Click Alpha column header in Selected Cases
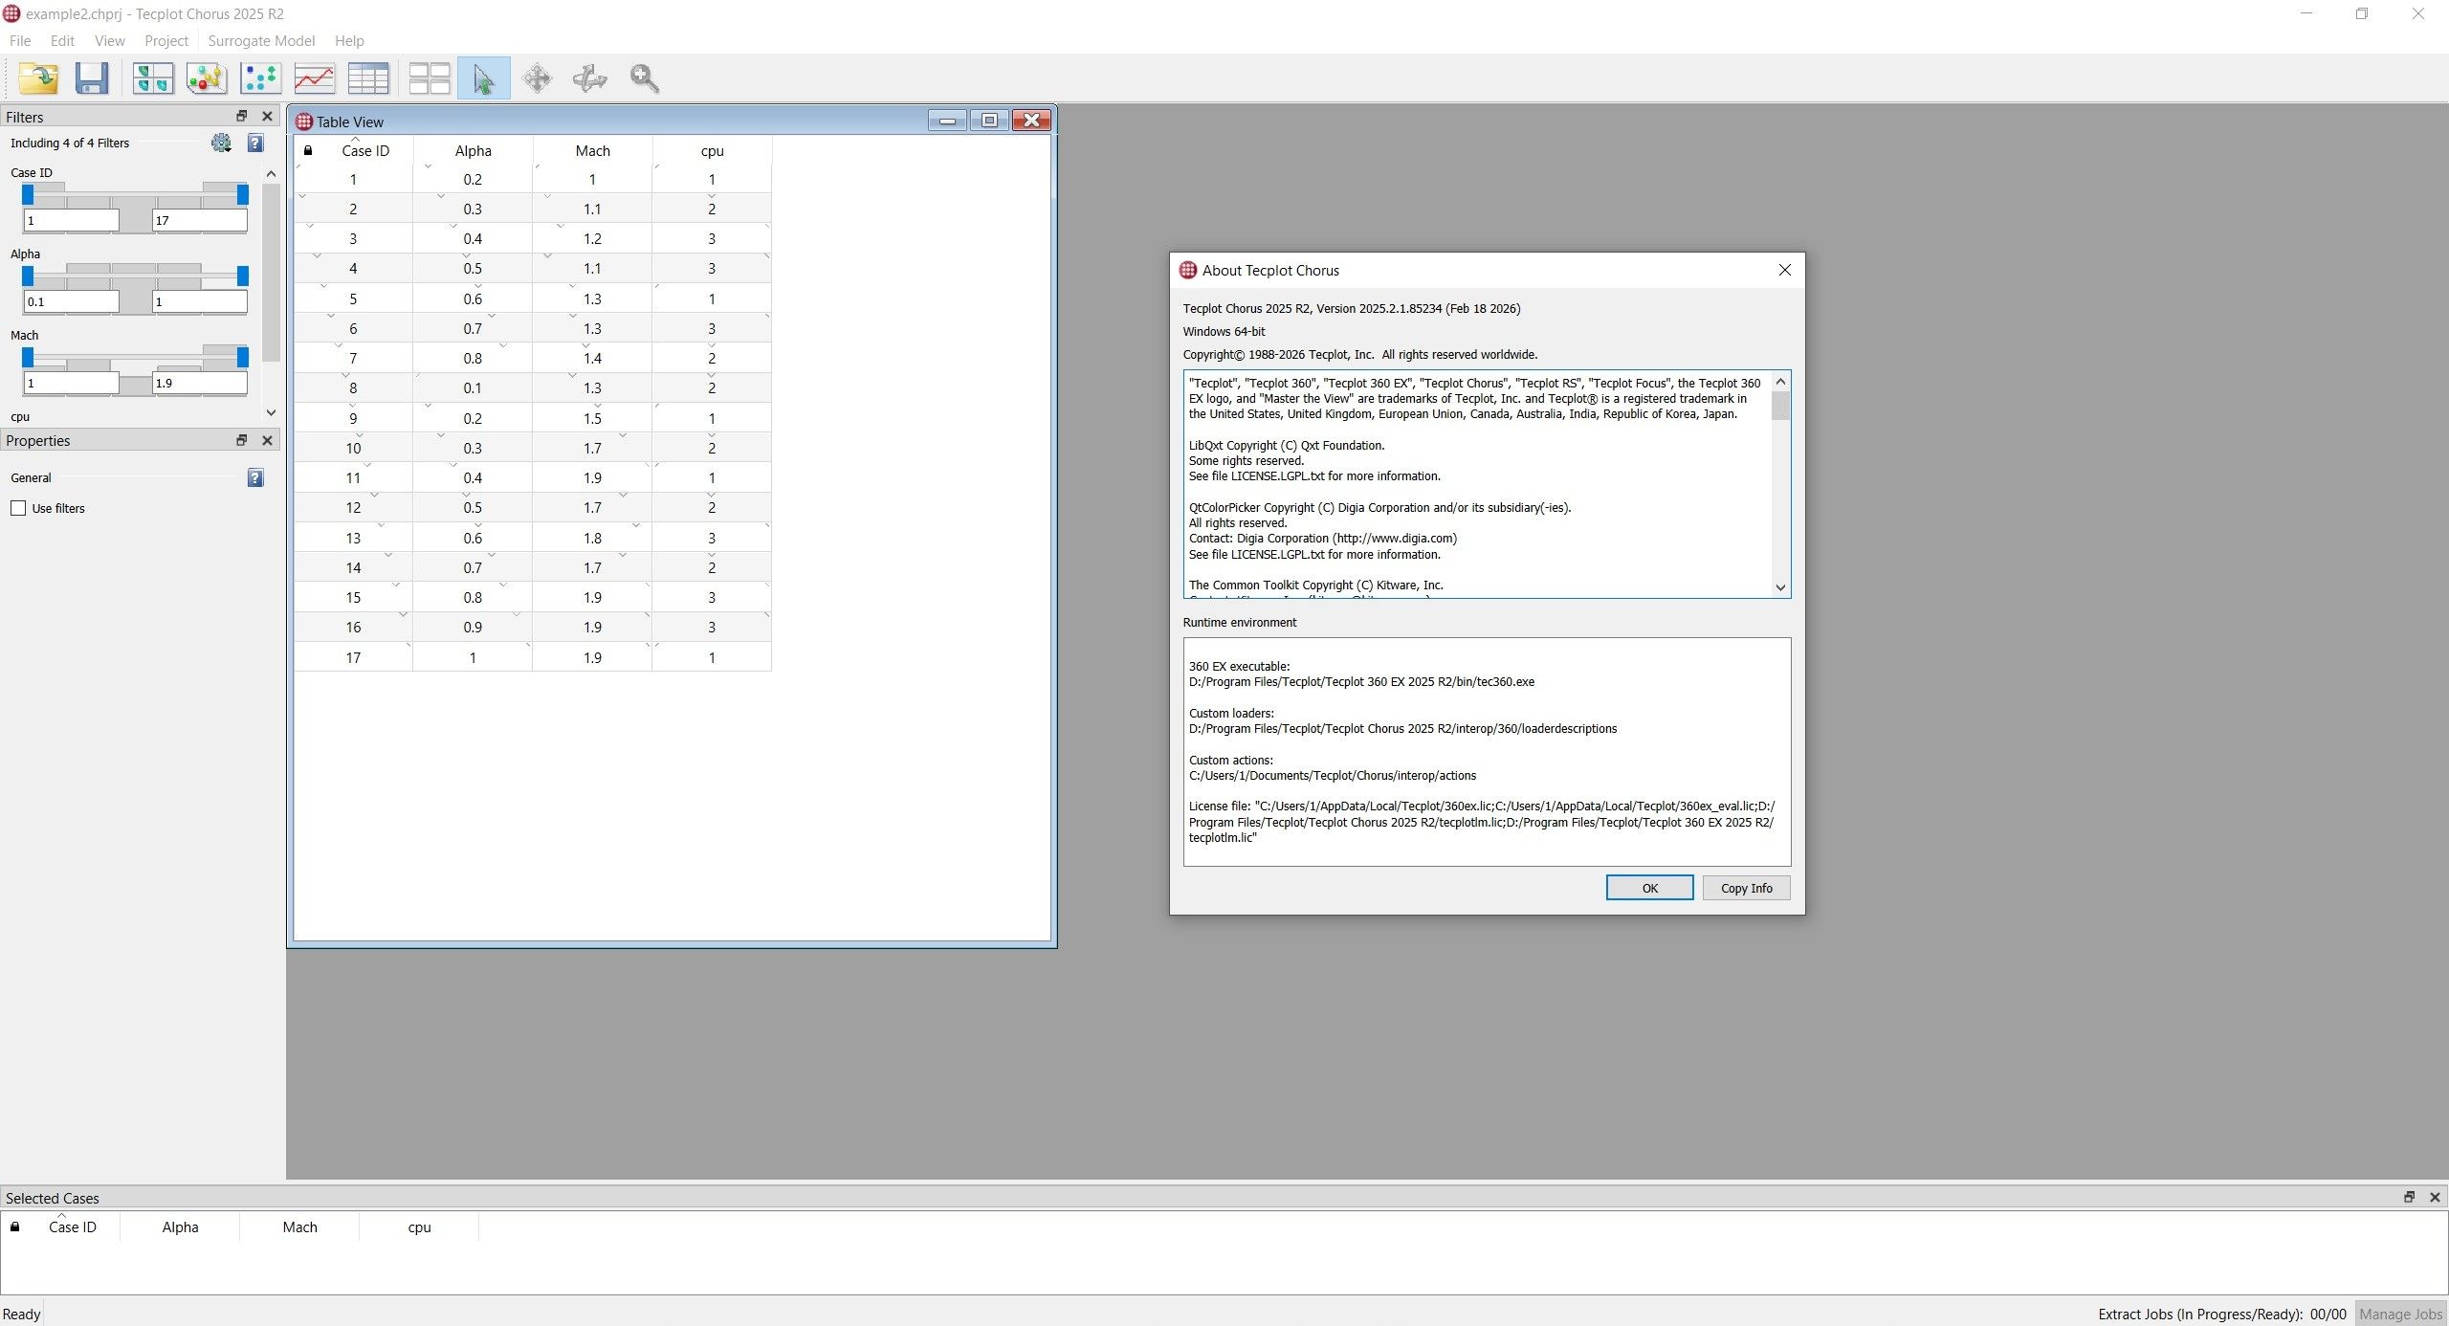Image resolution: width=2449 pixels, height=1326 pixels. coord(180,1227)
